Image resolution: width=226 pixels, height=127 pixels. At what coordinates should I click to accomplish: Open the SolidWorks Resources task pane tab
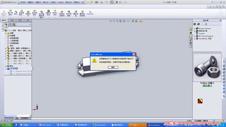pos(191,29)
